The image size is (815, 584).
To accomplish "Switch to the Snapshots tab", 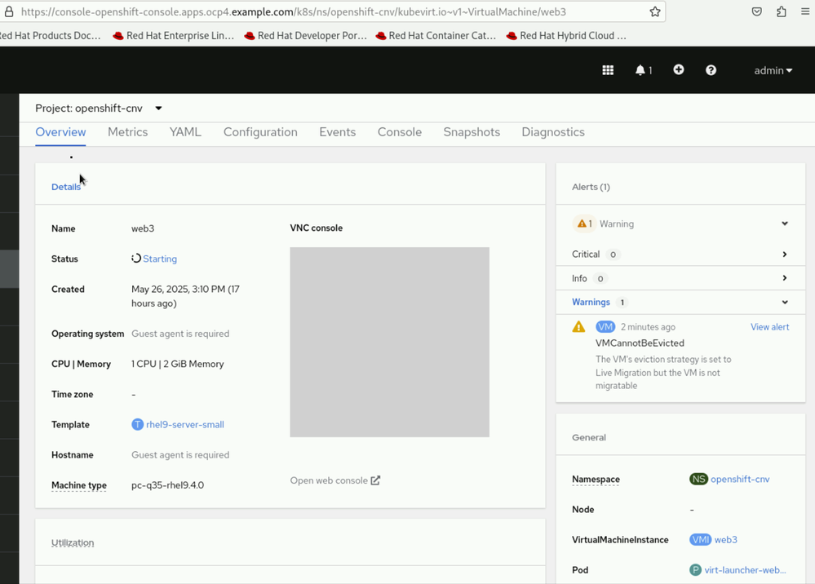I will (472, 132).
